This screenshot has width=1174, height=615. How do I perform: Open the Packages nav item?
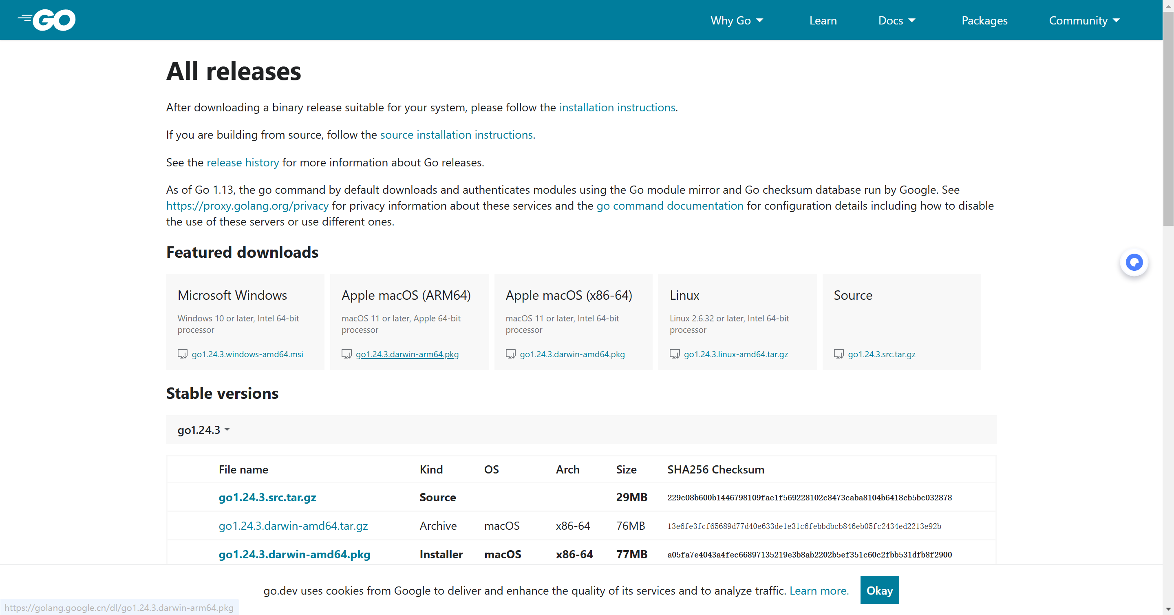coord(984,20)
